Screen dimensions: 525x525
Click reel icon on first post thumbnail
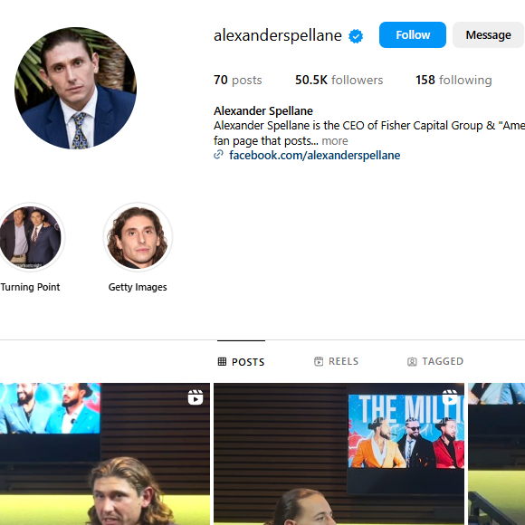[196, 397]
